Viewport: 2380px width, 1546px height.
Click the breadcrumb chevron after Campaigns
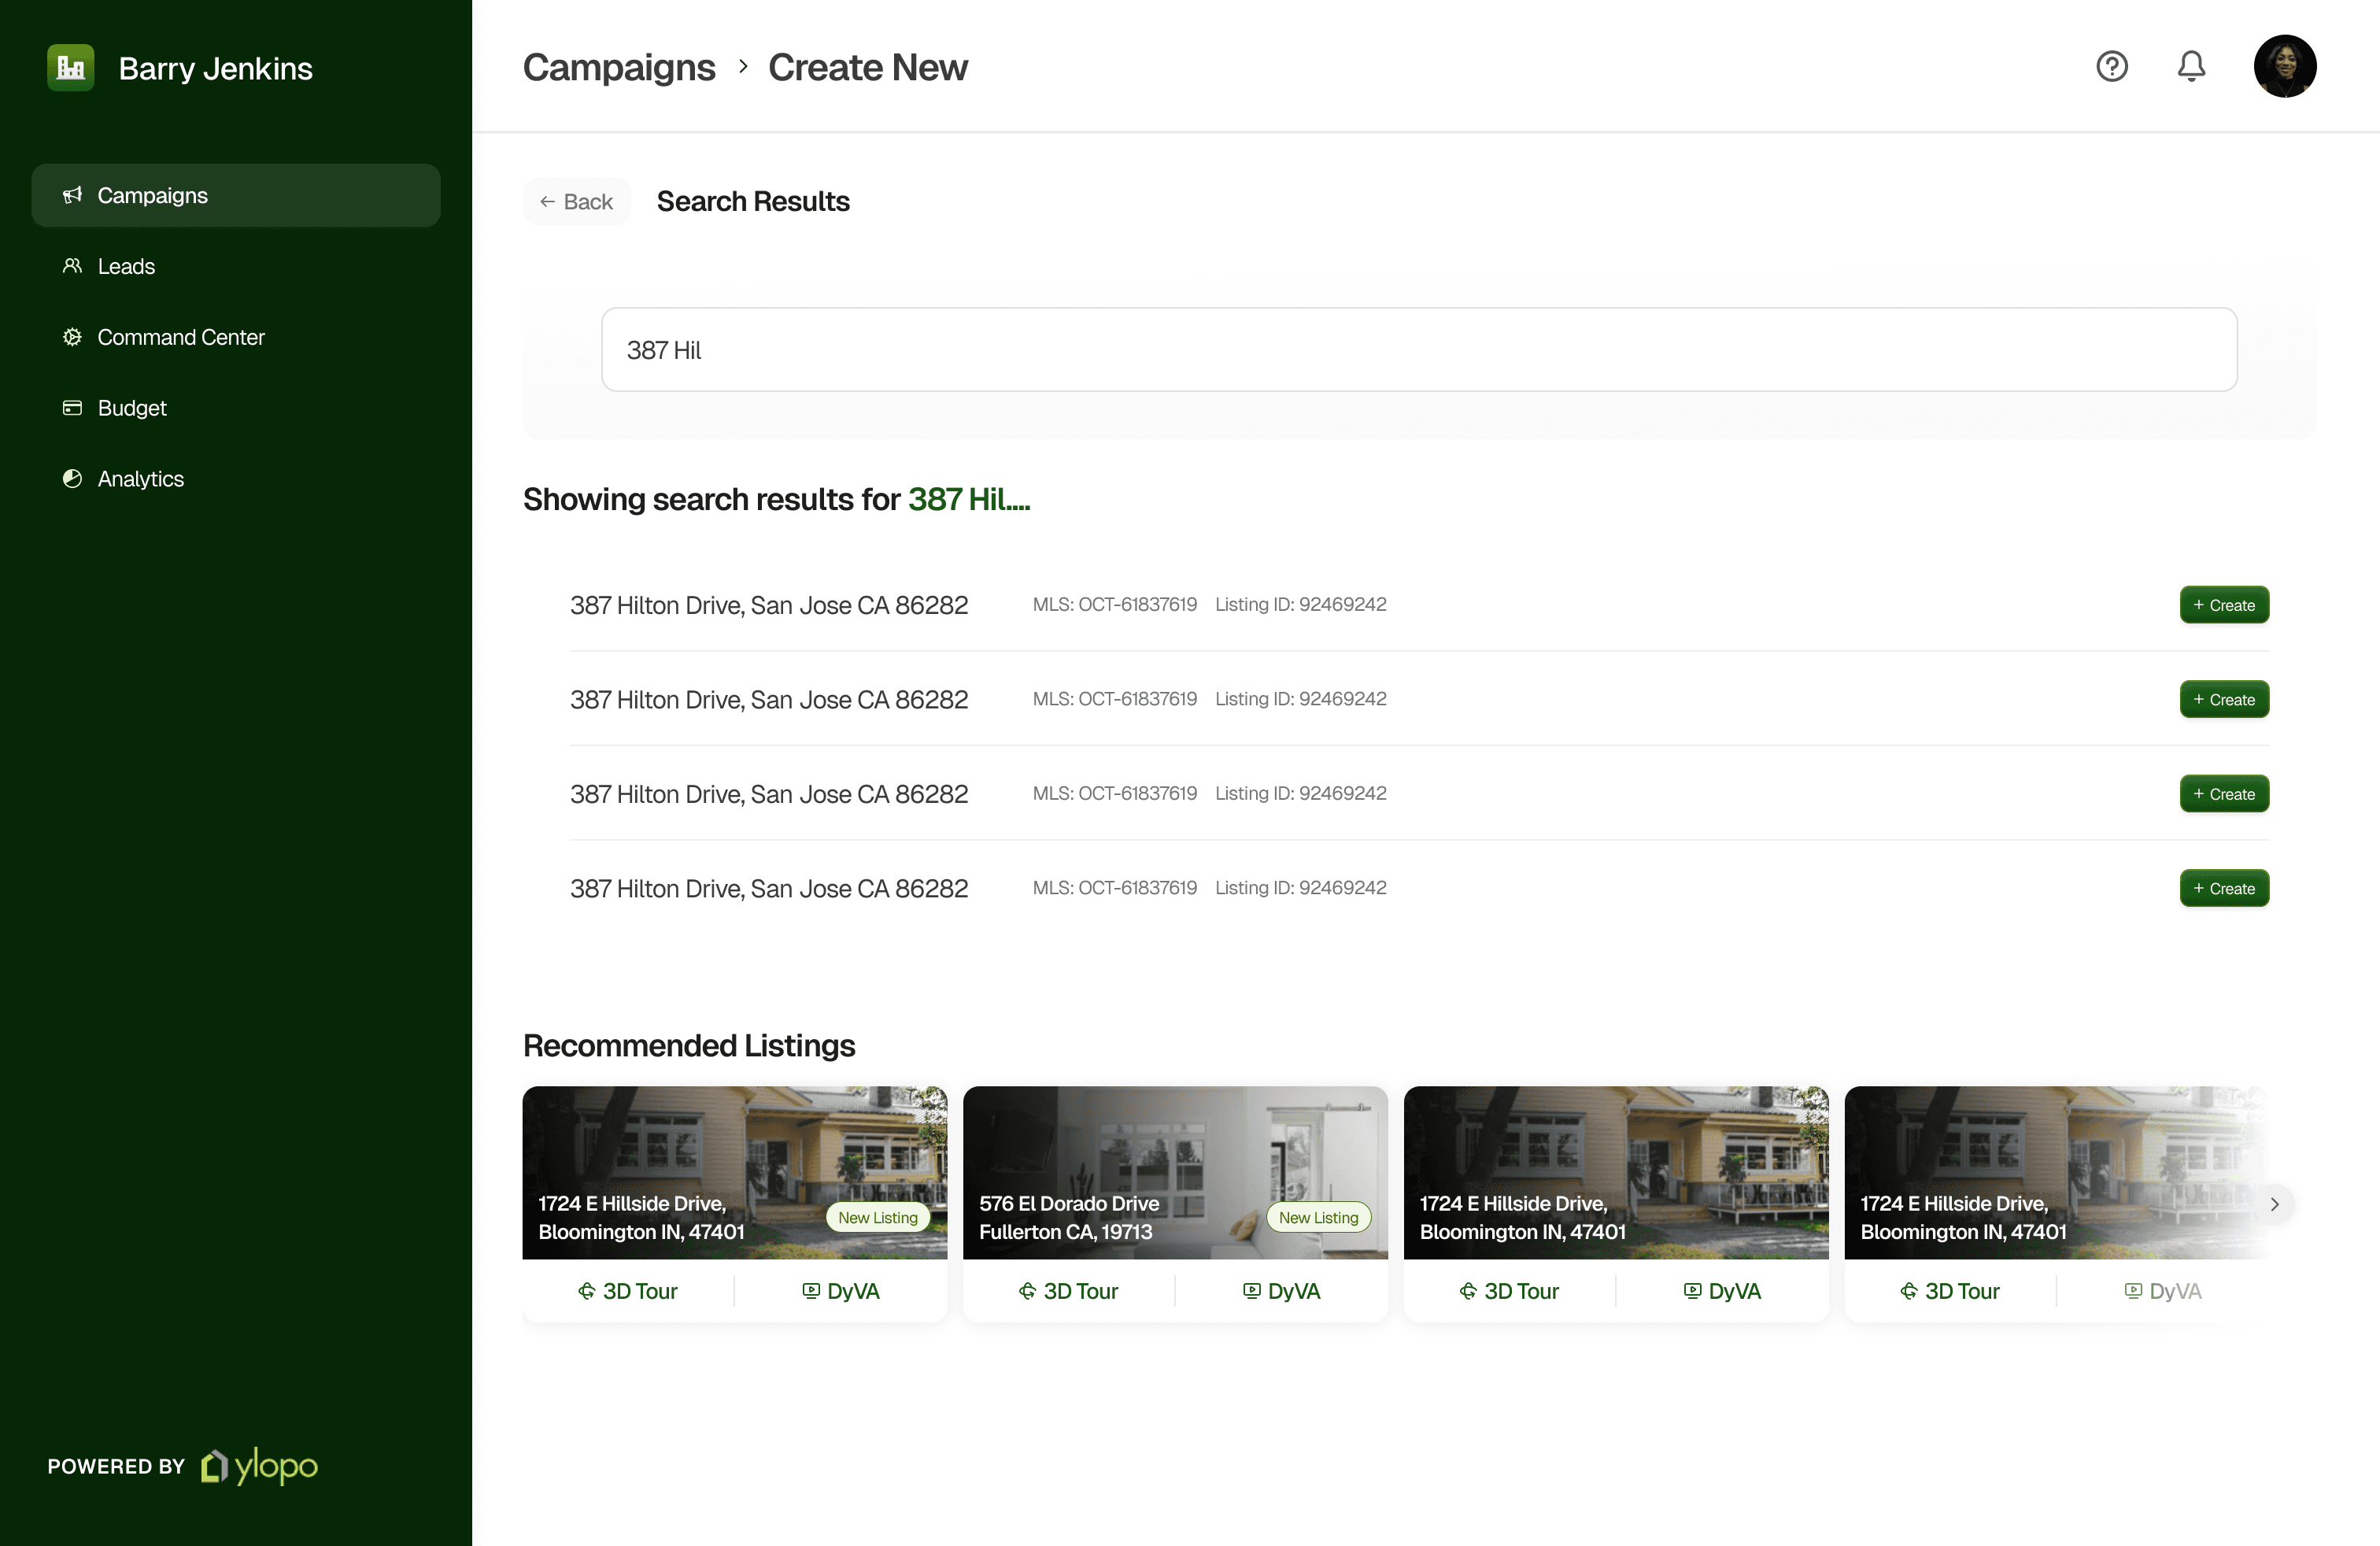pyautogui.click(x=743, y=66)
